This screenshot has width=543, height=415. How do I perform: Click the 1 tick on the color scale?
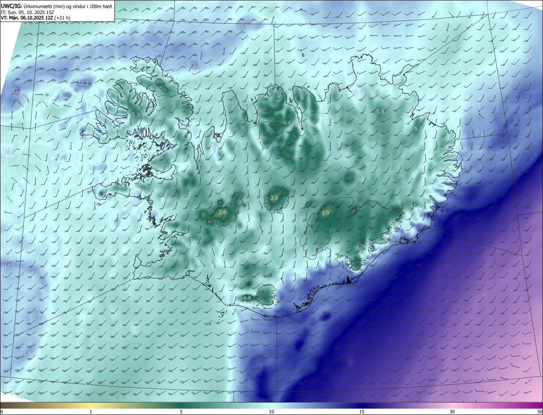click(x=91, y=412)
